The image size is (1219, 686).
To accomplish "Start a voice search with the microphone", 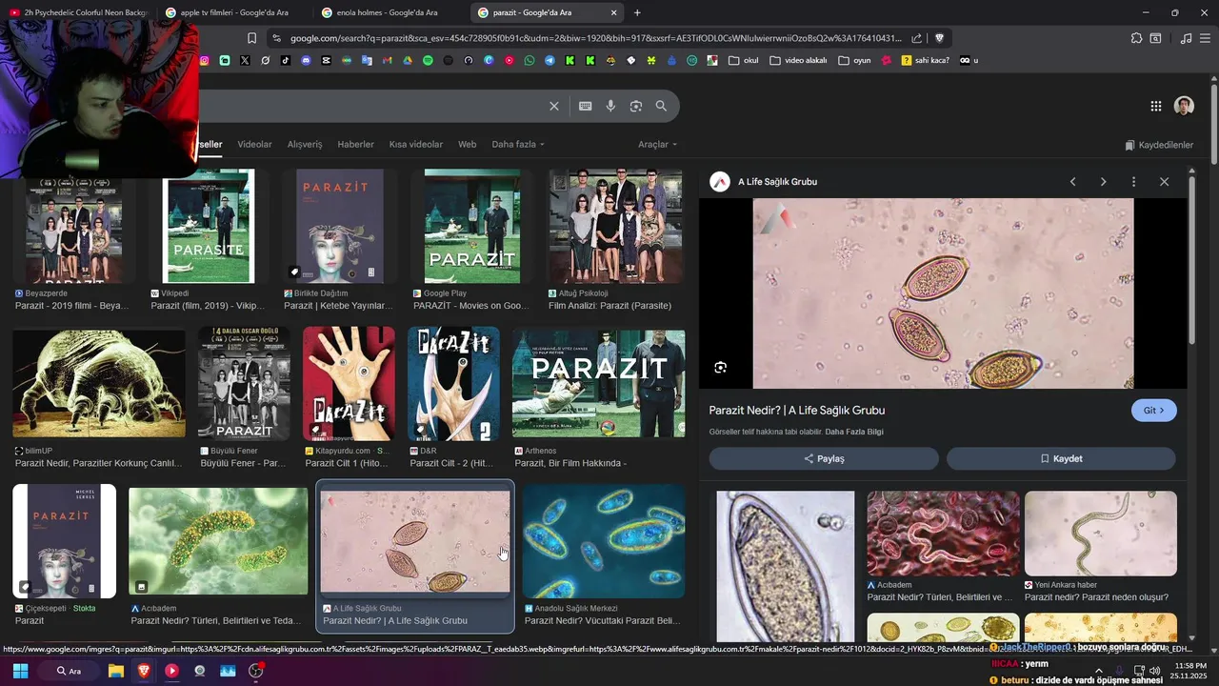I will coord(610,106).
